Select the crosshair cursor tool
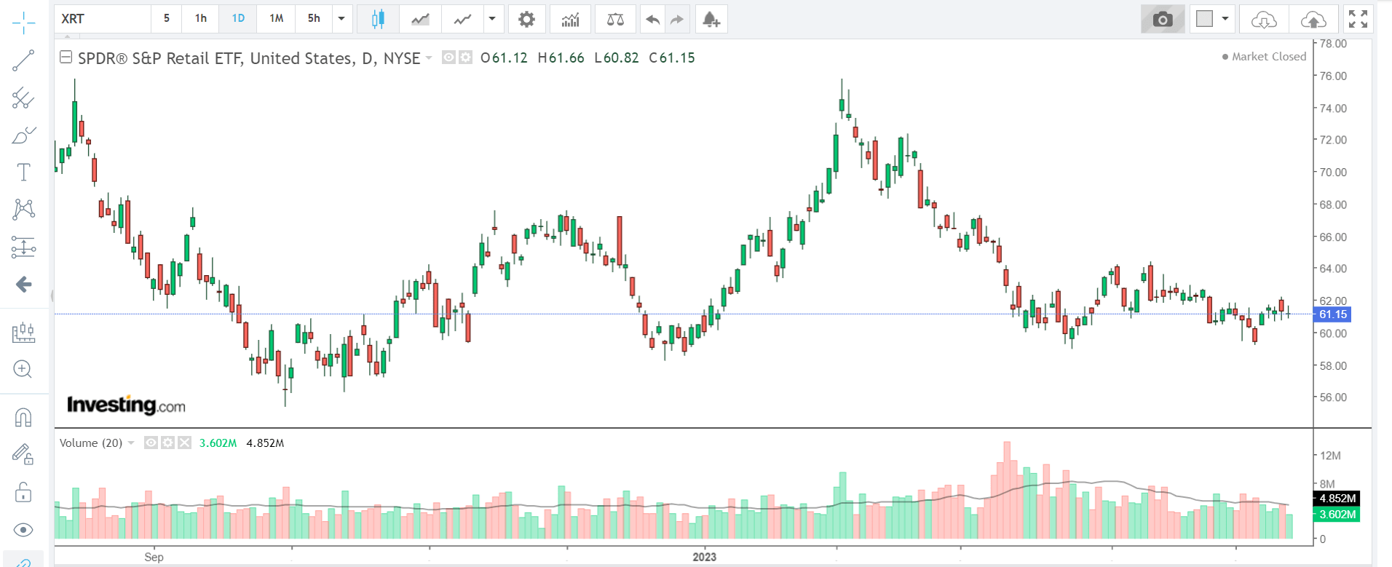Screen dimensions: 1392x567 point(23,23)
